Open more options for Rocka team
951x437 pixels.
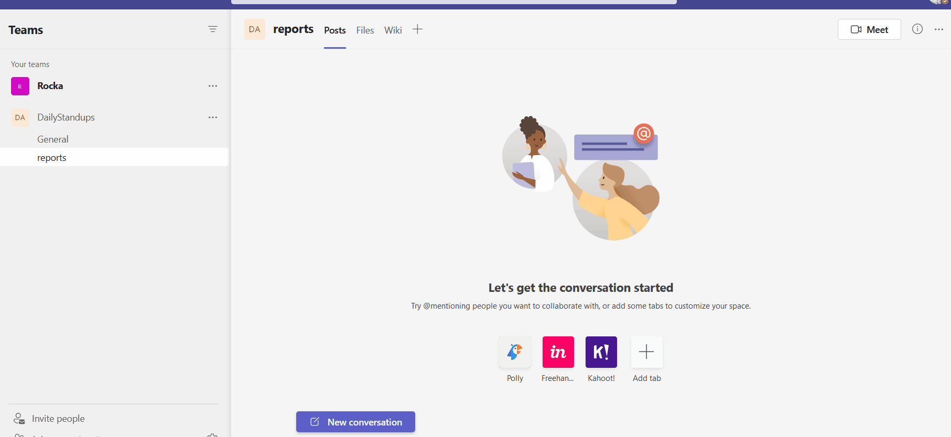tap(212, 86)
